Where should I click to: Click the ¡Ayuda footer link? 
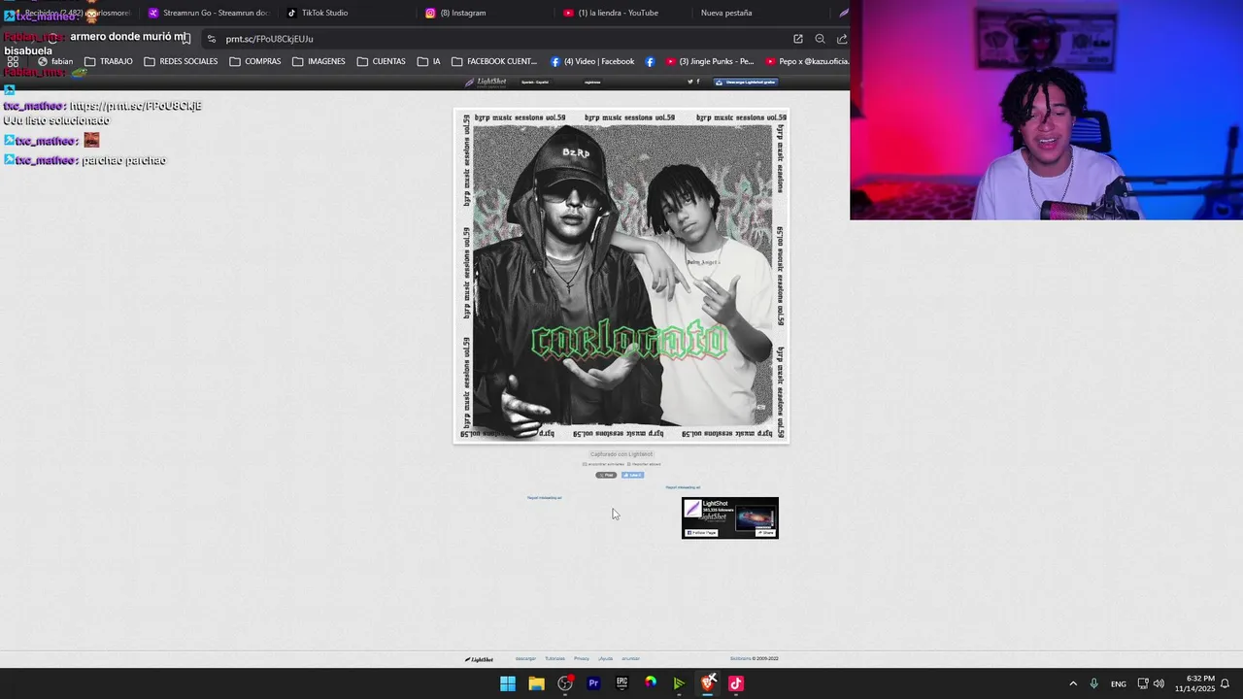[605, 658]
